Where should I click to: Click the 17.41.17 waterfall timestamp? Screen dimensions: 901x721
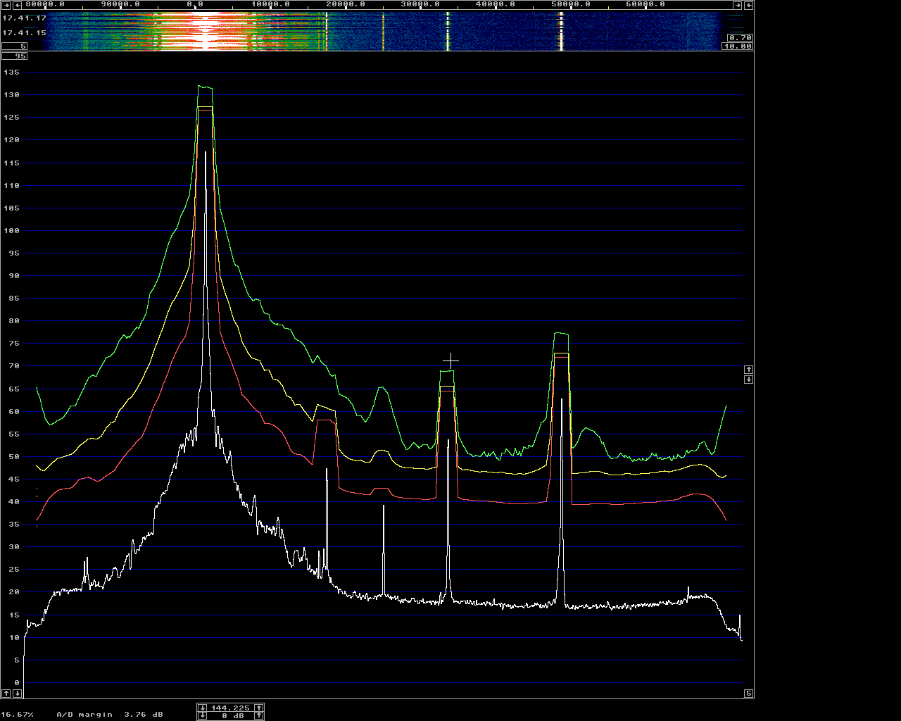[x=24, y=18]
